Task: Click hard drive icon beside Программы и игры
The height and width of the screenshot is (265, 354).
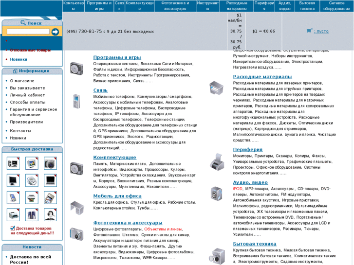Action: pyautogui.click(x=77, y=69)
